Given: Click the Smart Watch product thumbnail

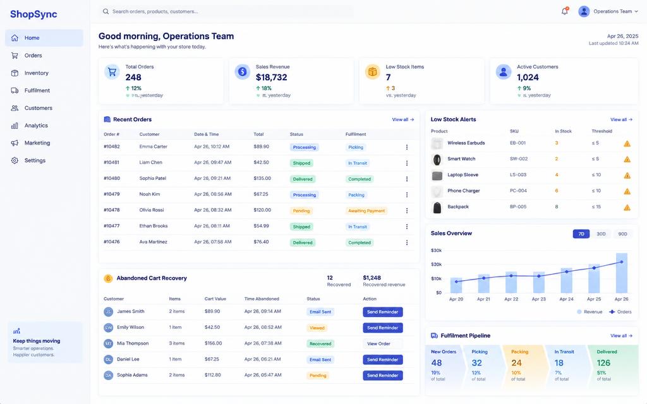Looking at the screenshot, I should click(437, 160).
